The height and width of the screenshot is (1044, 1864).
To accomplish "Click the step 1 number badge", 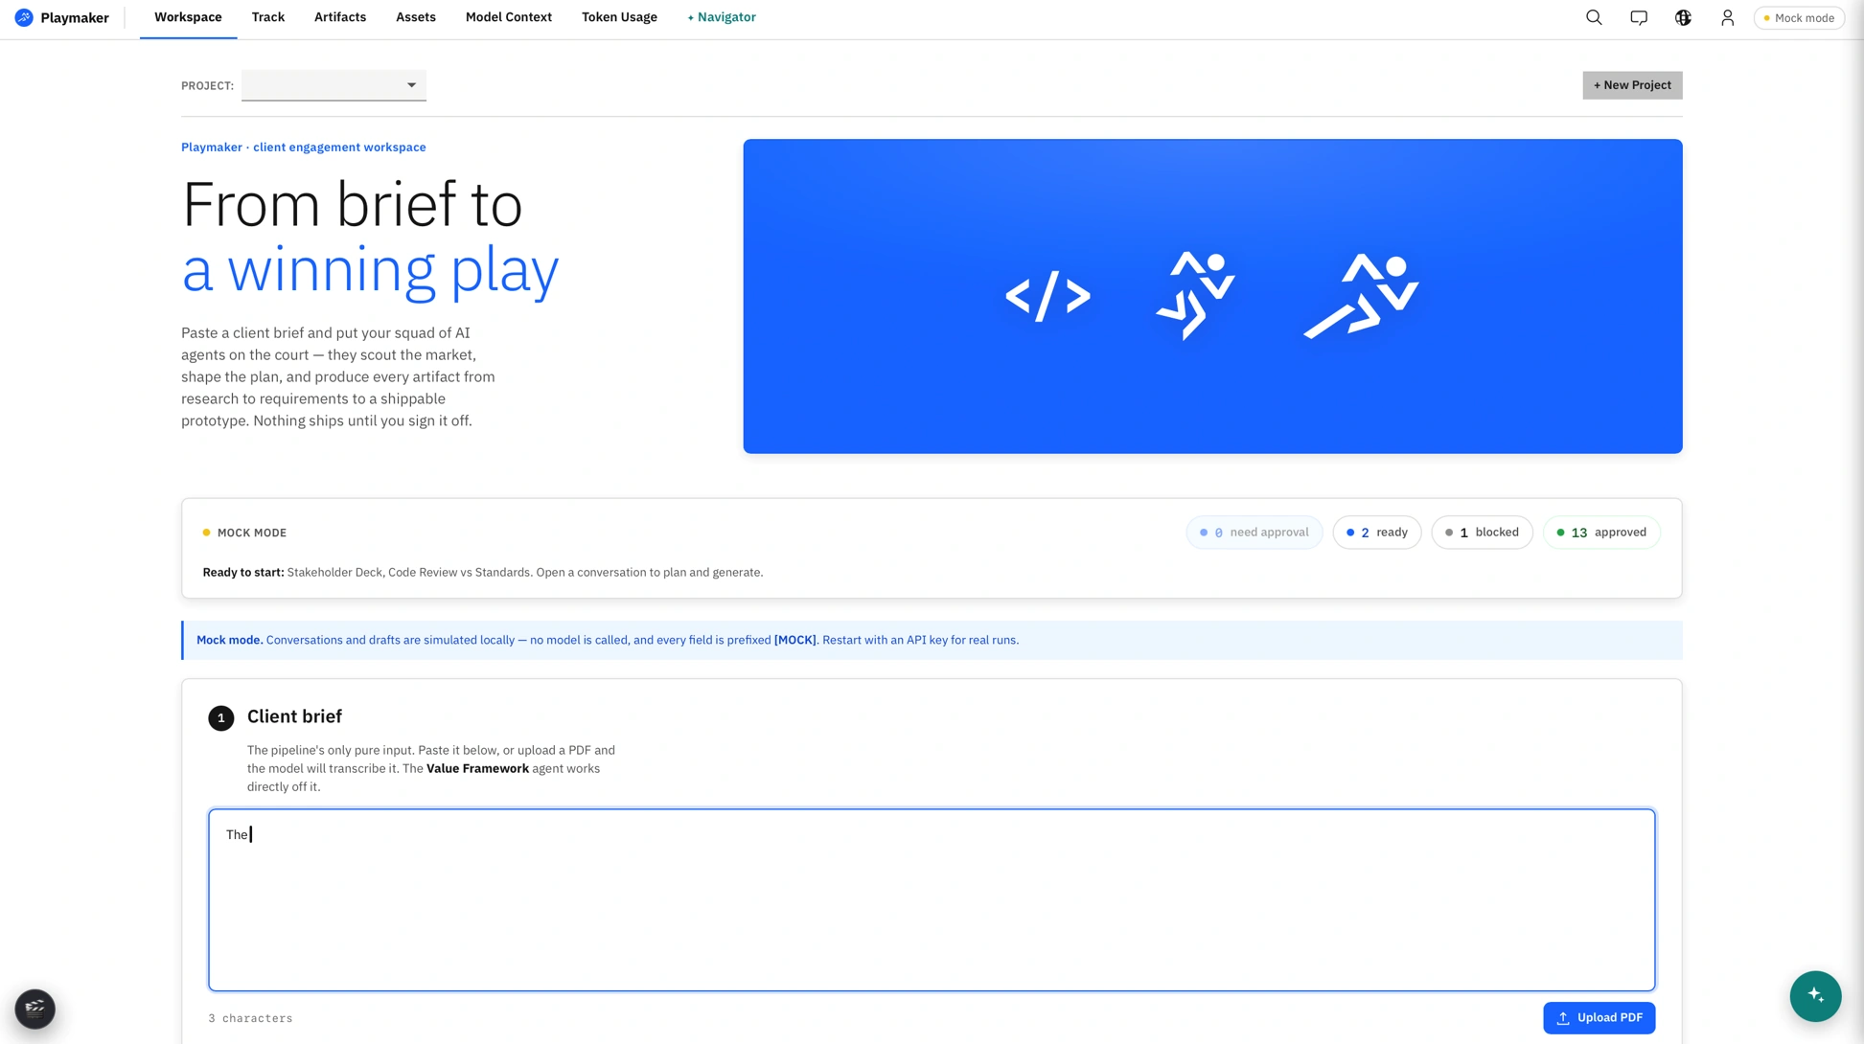I will [221, 718].
